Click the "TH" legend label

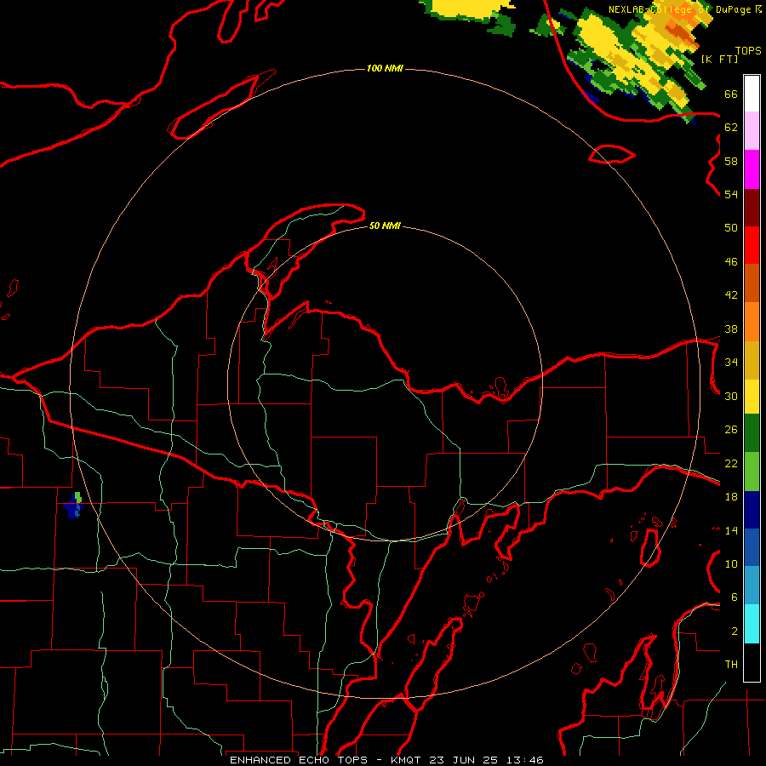(x=731, y=665)
